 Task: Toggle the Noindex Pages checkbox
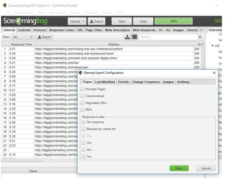[82, 89]
